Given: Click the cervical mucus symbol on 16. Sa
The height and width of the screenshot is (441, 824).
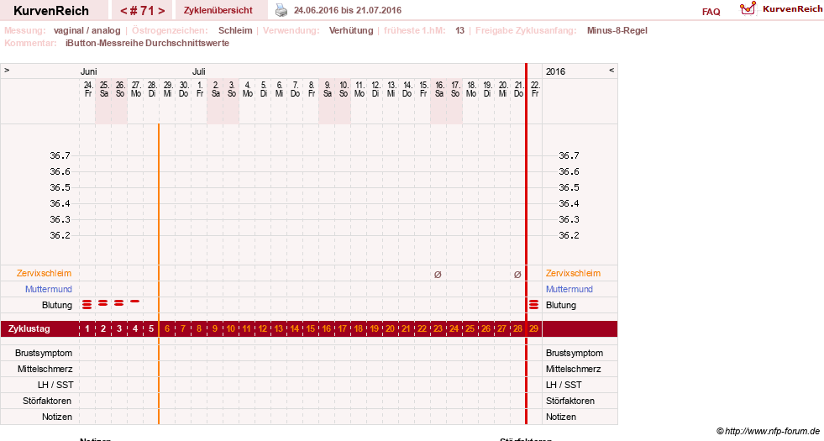Looking at the screenshot, I should point(438,275).
